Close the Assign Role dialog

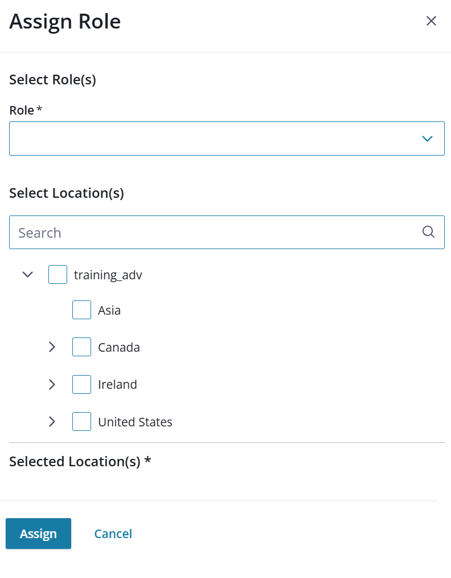click(x=431, y=21)
